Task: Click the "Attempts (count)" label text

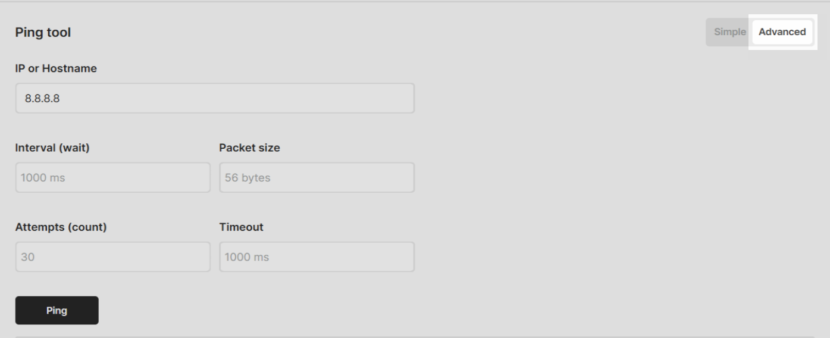Action: pyautogui.click(x=61, y=227)
